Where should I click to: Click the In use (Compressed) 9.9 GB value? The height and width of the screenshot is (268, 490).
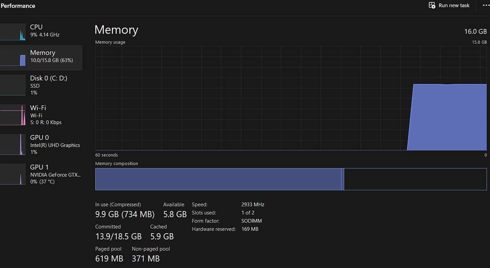tap(125, 214)
